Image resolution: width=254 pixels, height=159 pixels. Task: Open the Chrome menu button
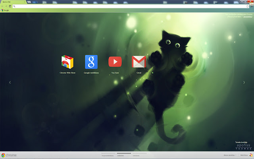pos(252,6)
